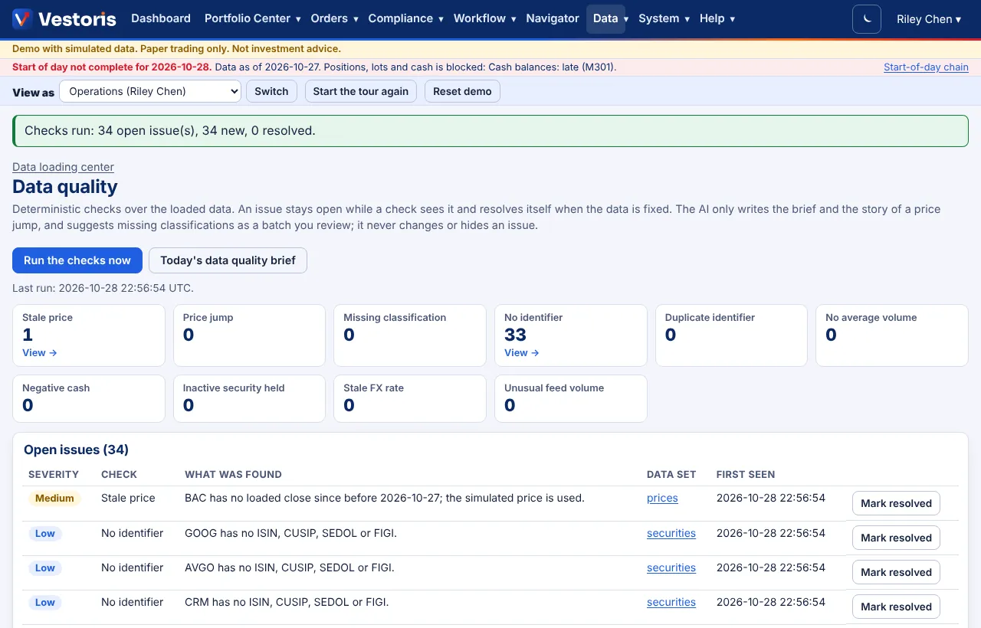Open the Data menu
Screen dimensions: 981x628
(605, 18)
